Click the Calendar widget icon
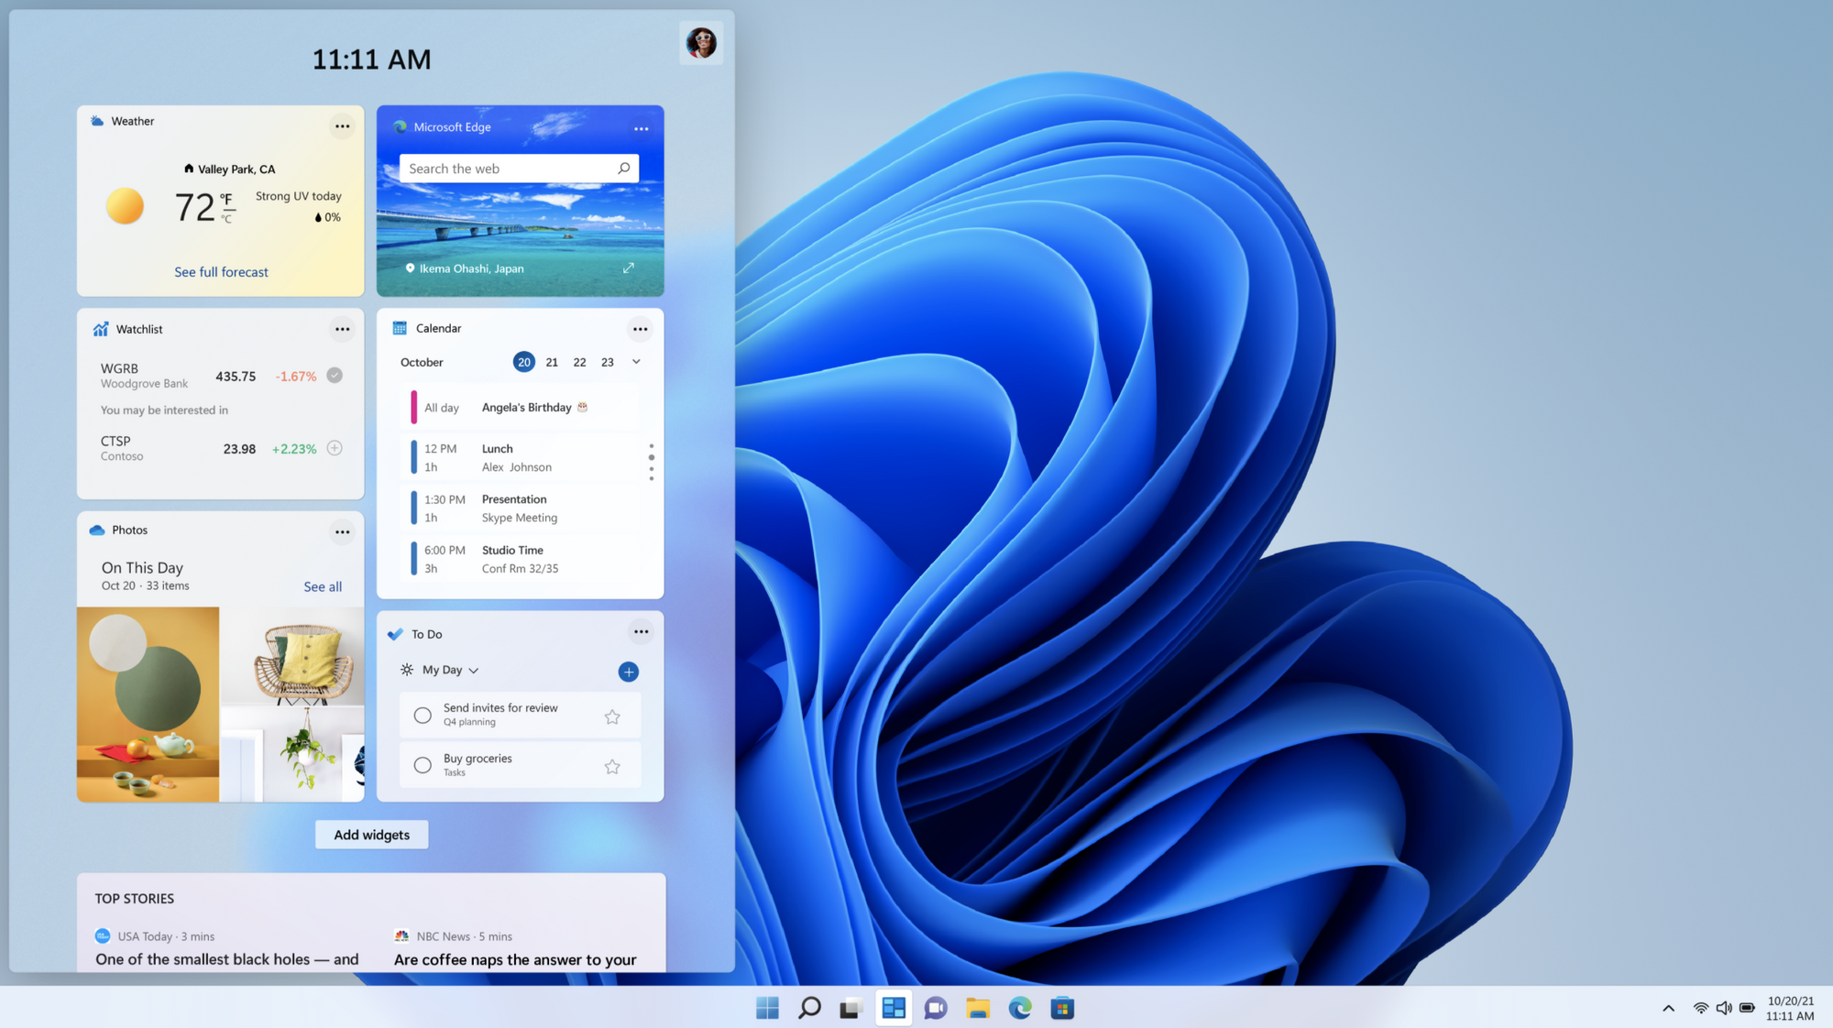The width and height of the screenshot is (1833, 1028). (397, 327)
